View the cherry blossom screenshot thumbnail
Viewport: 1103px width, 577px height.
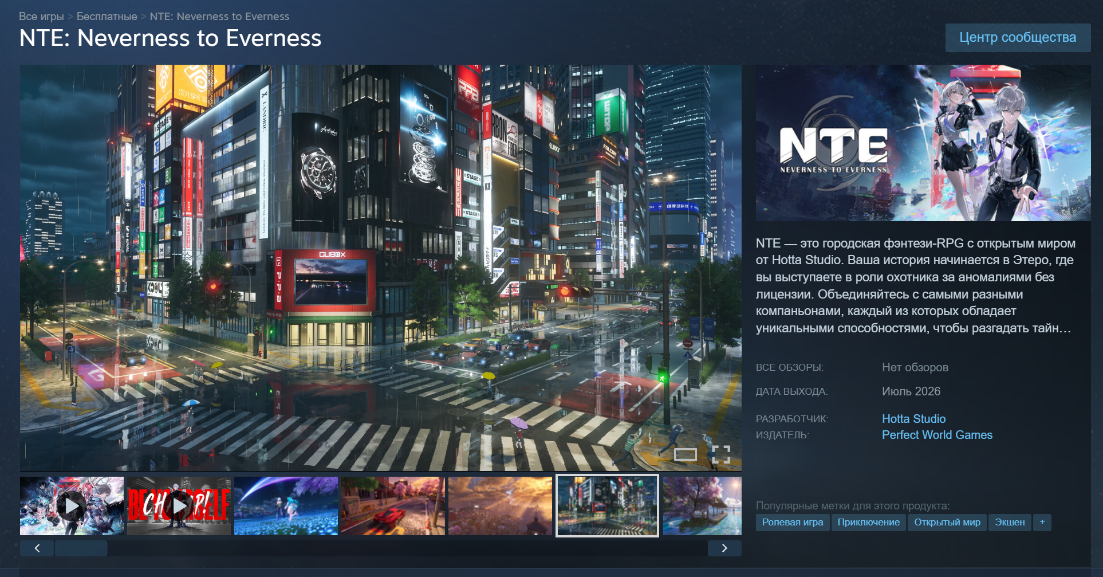coord(702,506)
